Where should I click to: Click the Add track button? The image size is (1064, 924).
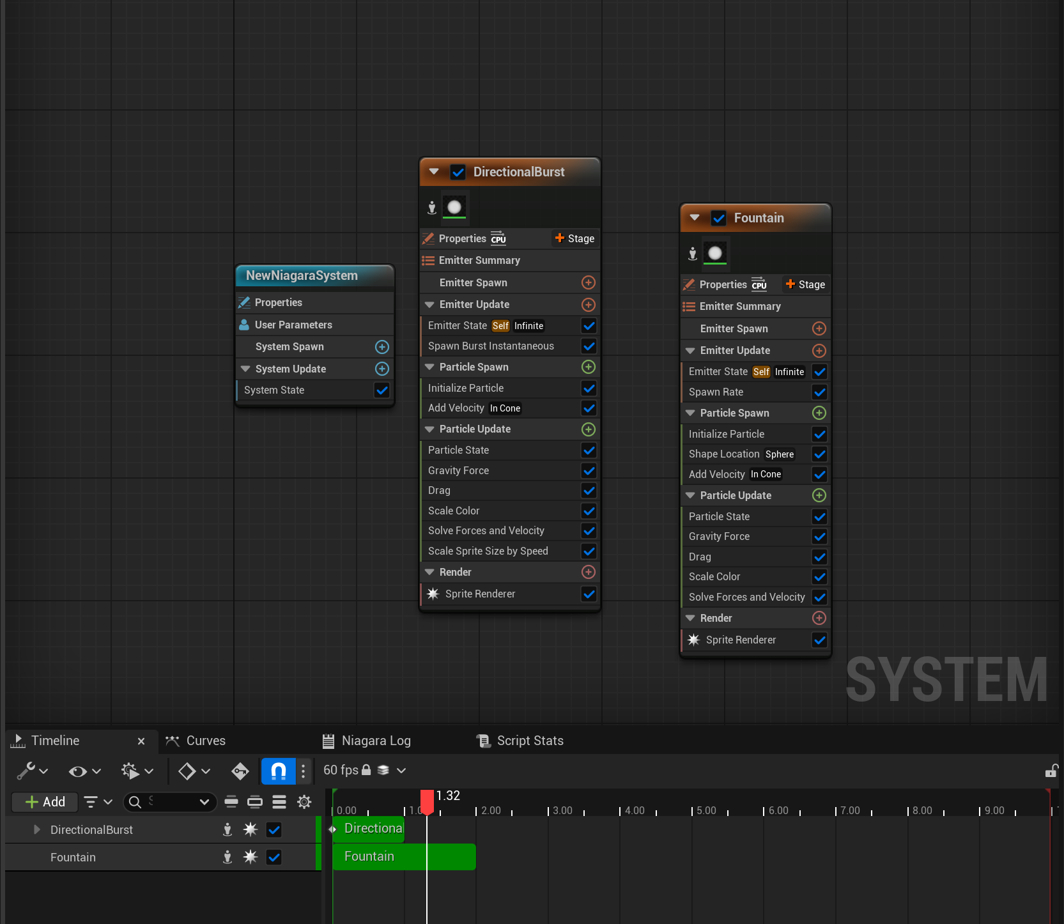pos(45,802)
